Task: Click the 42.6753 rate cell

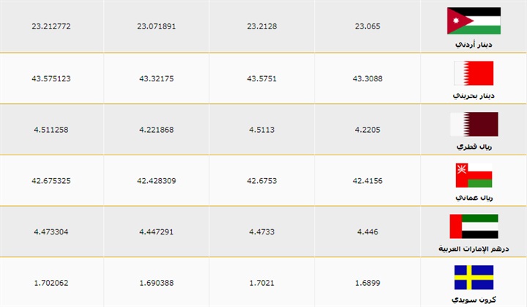Action: (x=262, y=180)
